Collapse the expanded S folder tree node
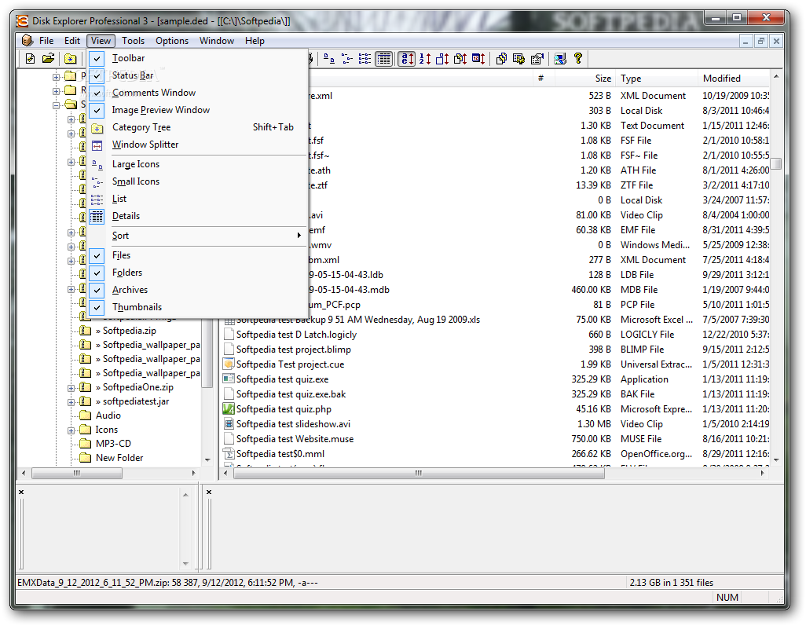The height and width of the screenshot is (626, 806). [x=56, y=105]
